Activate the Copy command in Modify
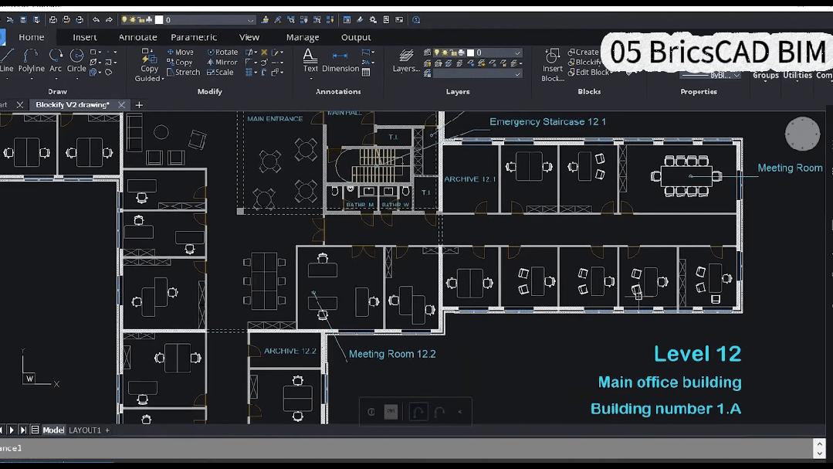Image resolution: width=833 pixels, height=469 pixels. tap(180, 63)
